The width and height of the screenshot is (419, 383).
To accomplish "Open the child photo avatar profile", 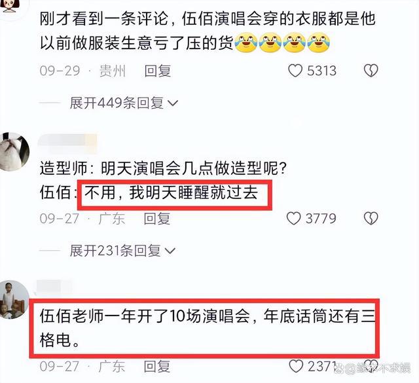I will [x=14, y=299].
